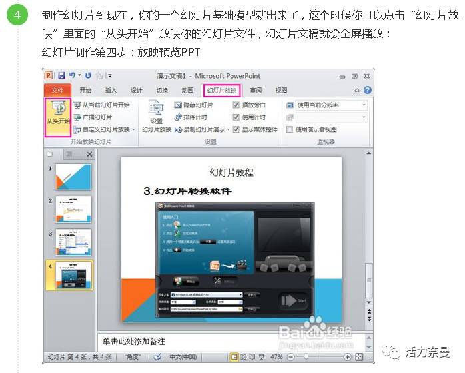Click the 广播幻灯片 broadcast option

tap(93, 117)
